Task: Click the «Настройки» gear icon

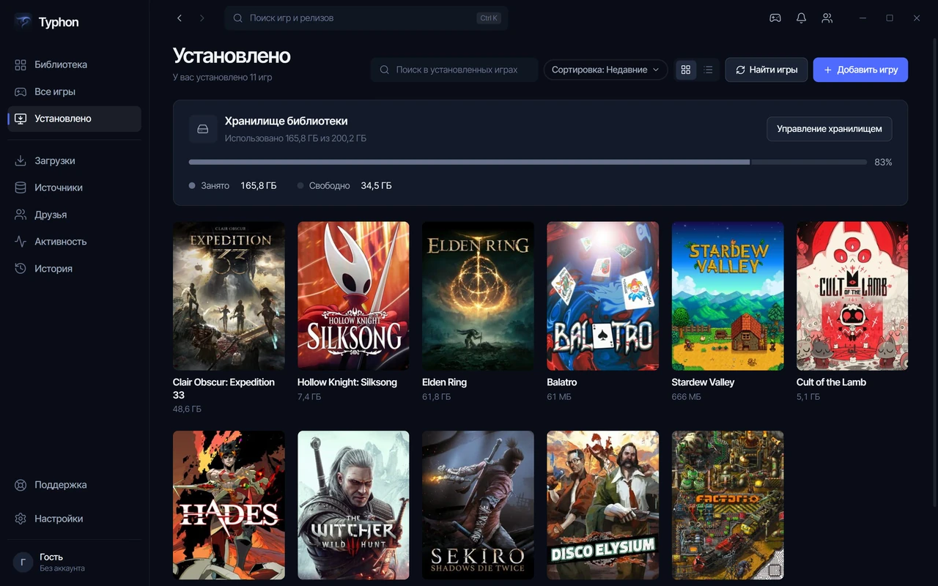Action: pos(21,519)
